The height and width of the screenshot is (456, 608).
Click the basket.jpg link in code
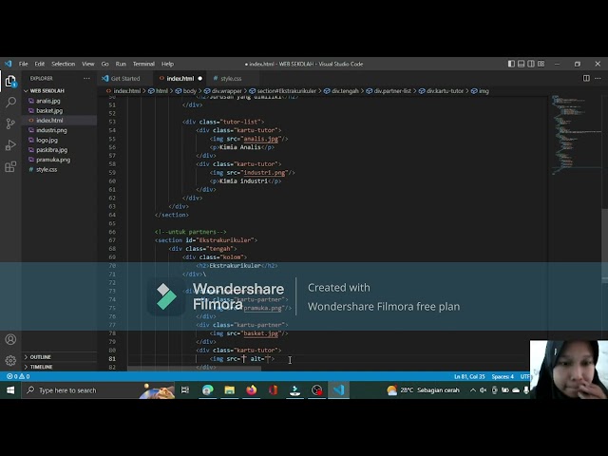click(x=261, y=333)
